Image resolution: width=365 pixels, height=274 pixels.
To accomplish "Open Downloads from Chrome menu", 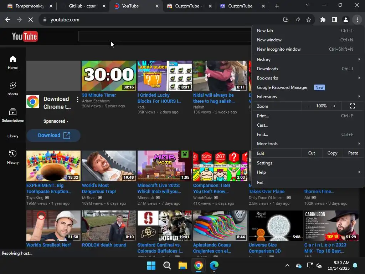I will click(308, 69).
